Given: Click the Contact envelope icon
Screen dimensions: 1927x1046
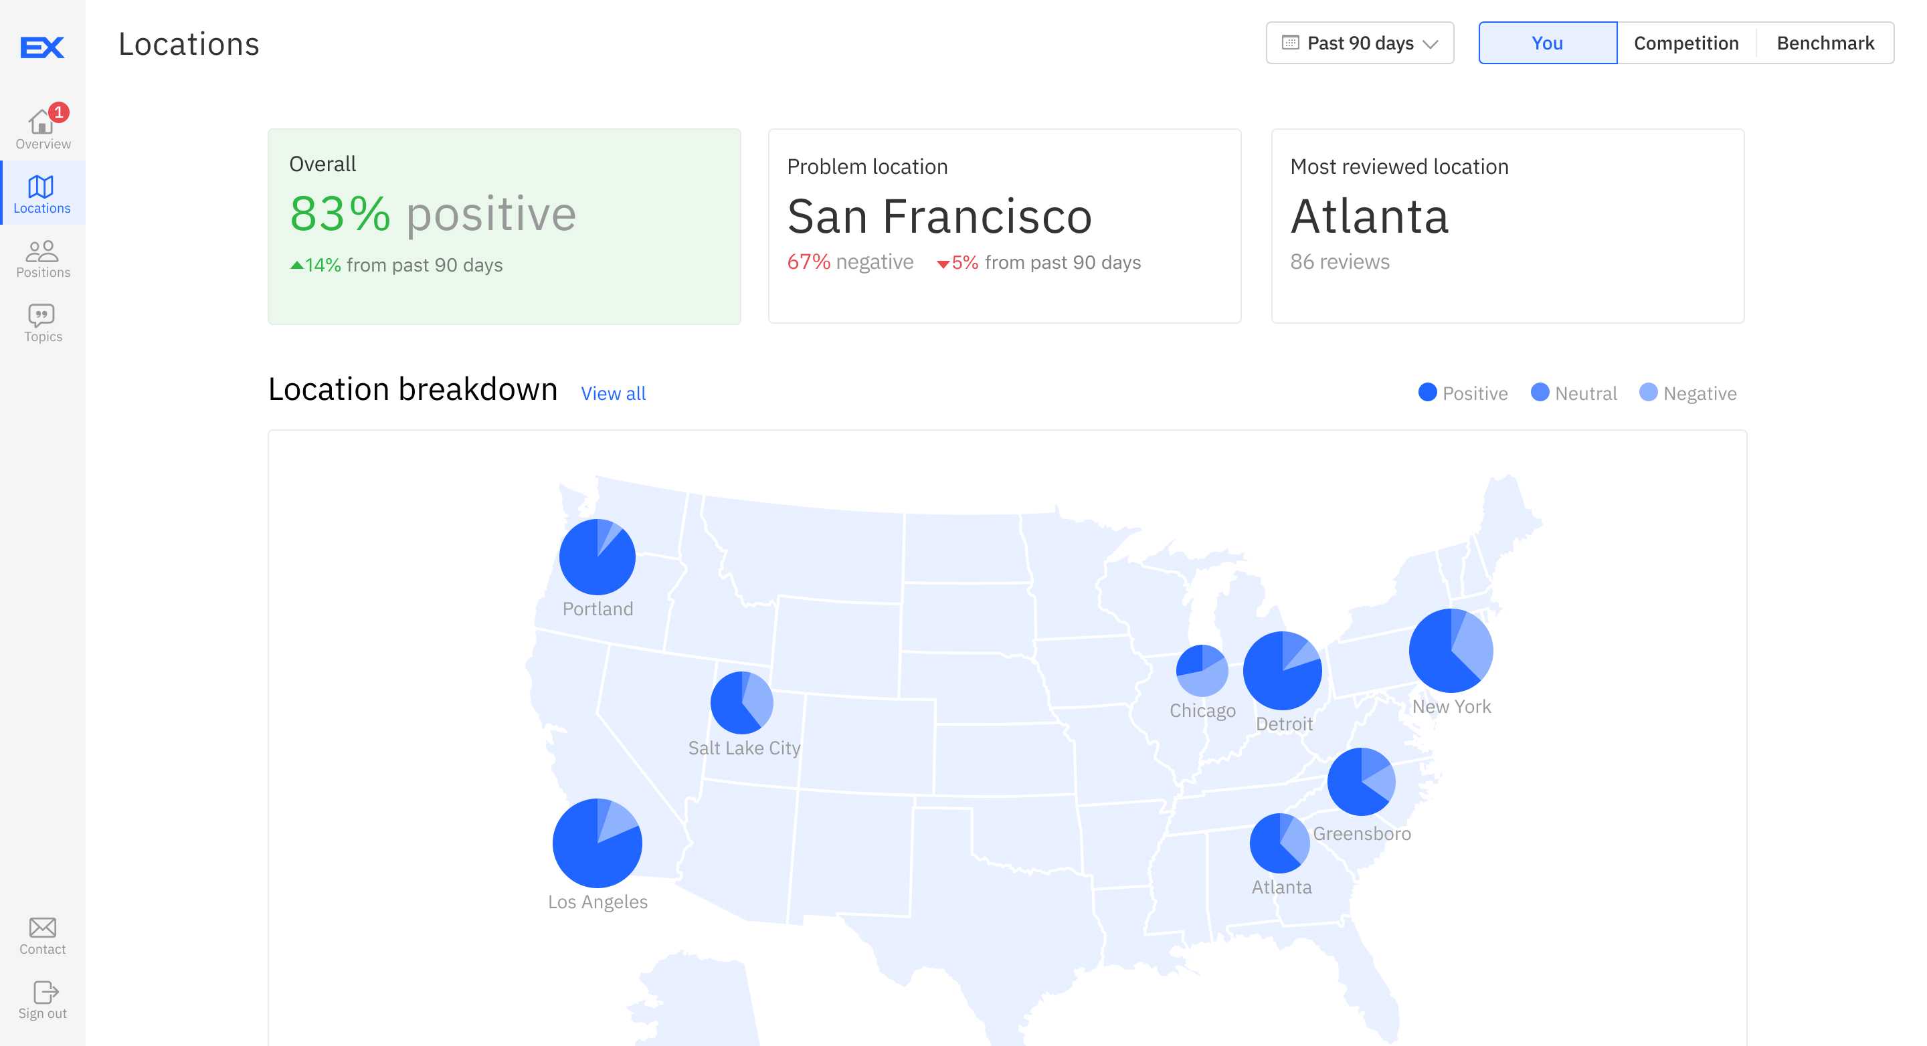Looking at the screenshot, I should 43,927.
